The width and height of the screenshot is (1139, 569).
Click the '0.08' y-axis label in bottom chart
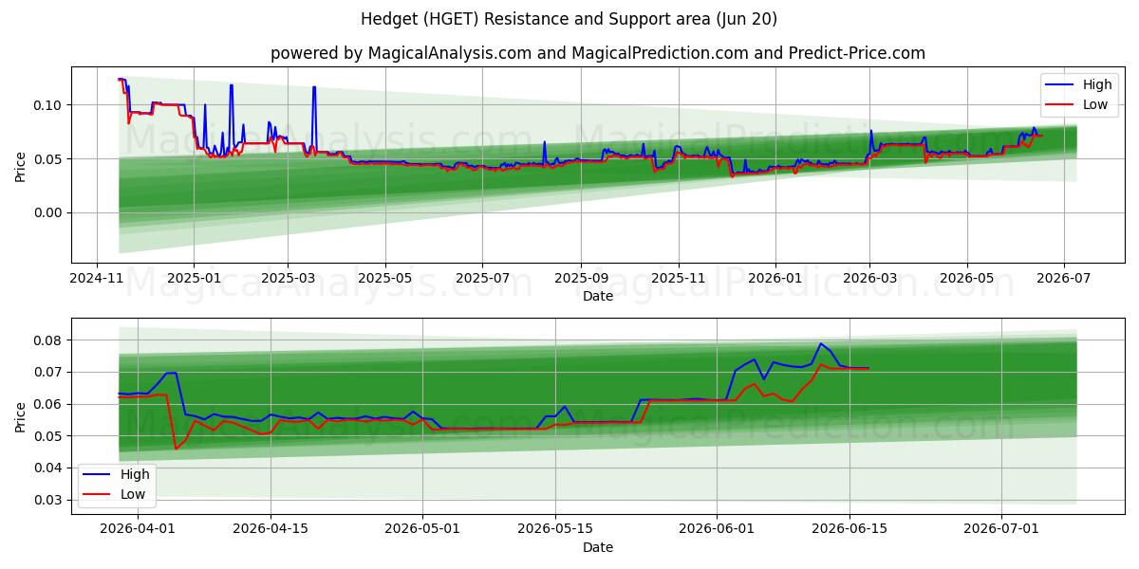pyautogui.click(x=48, y=340)
